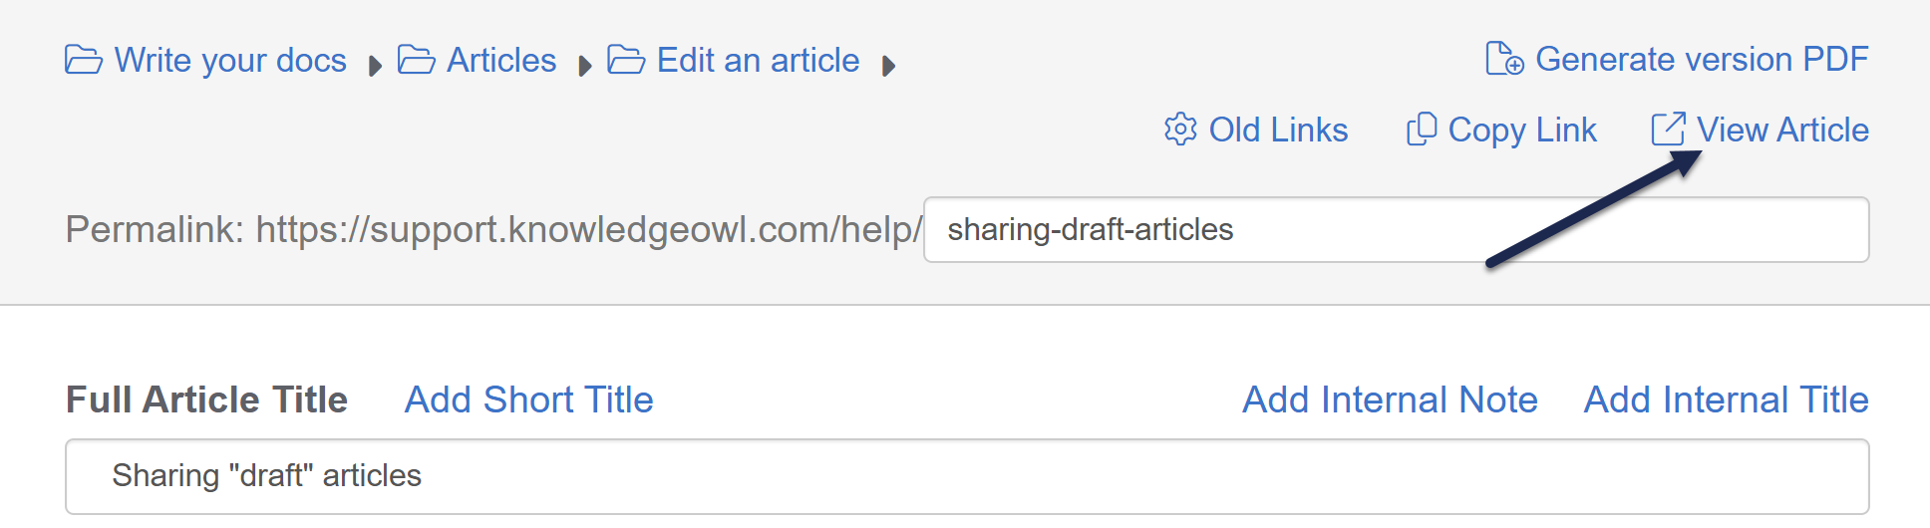This screenshot has height=528, width=1930.
Task: Click into the Full Article Title field
Action: 967,476
